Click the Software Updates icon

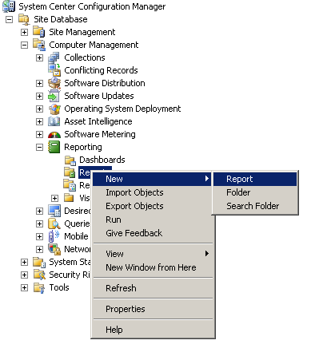(54, 96)
